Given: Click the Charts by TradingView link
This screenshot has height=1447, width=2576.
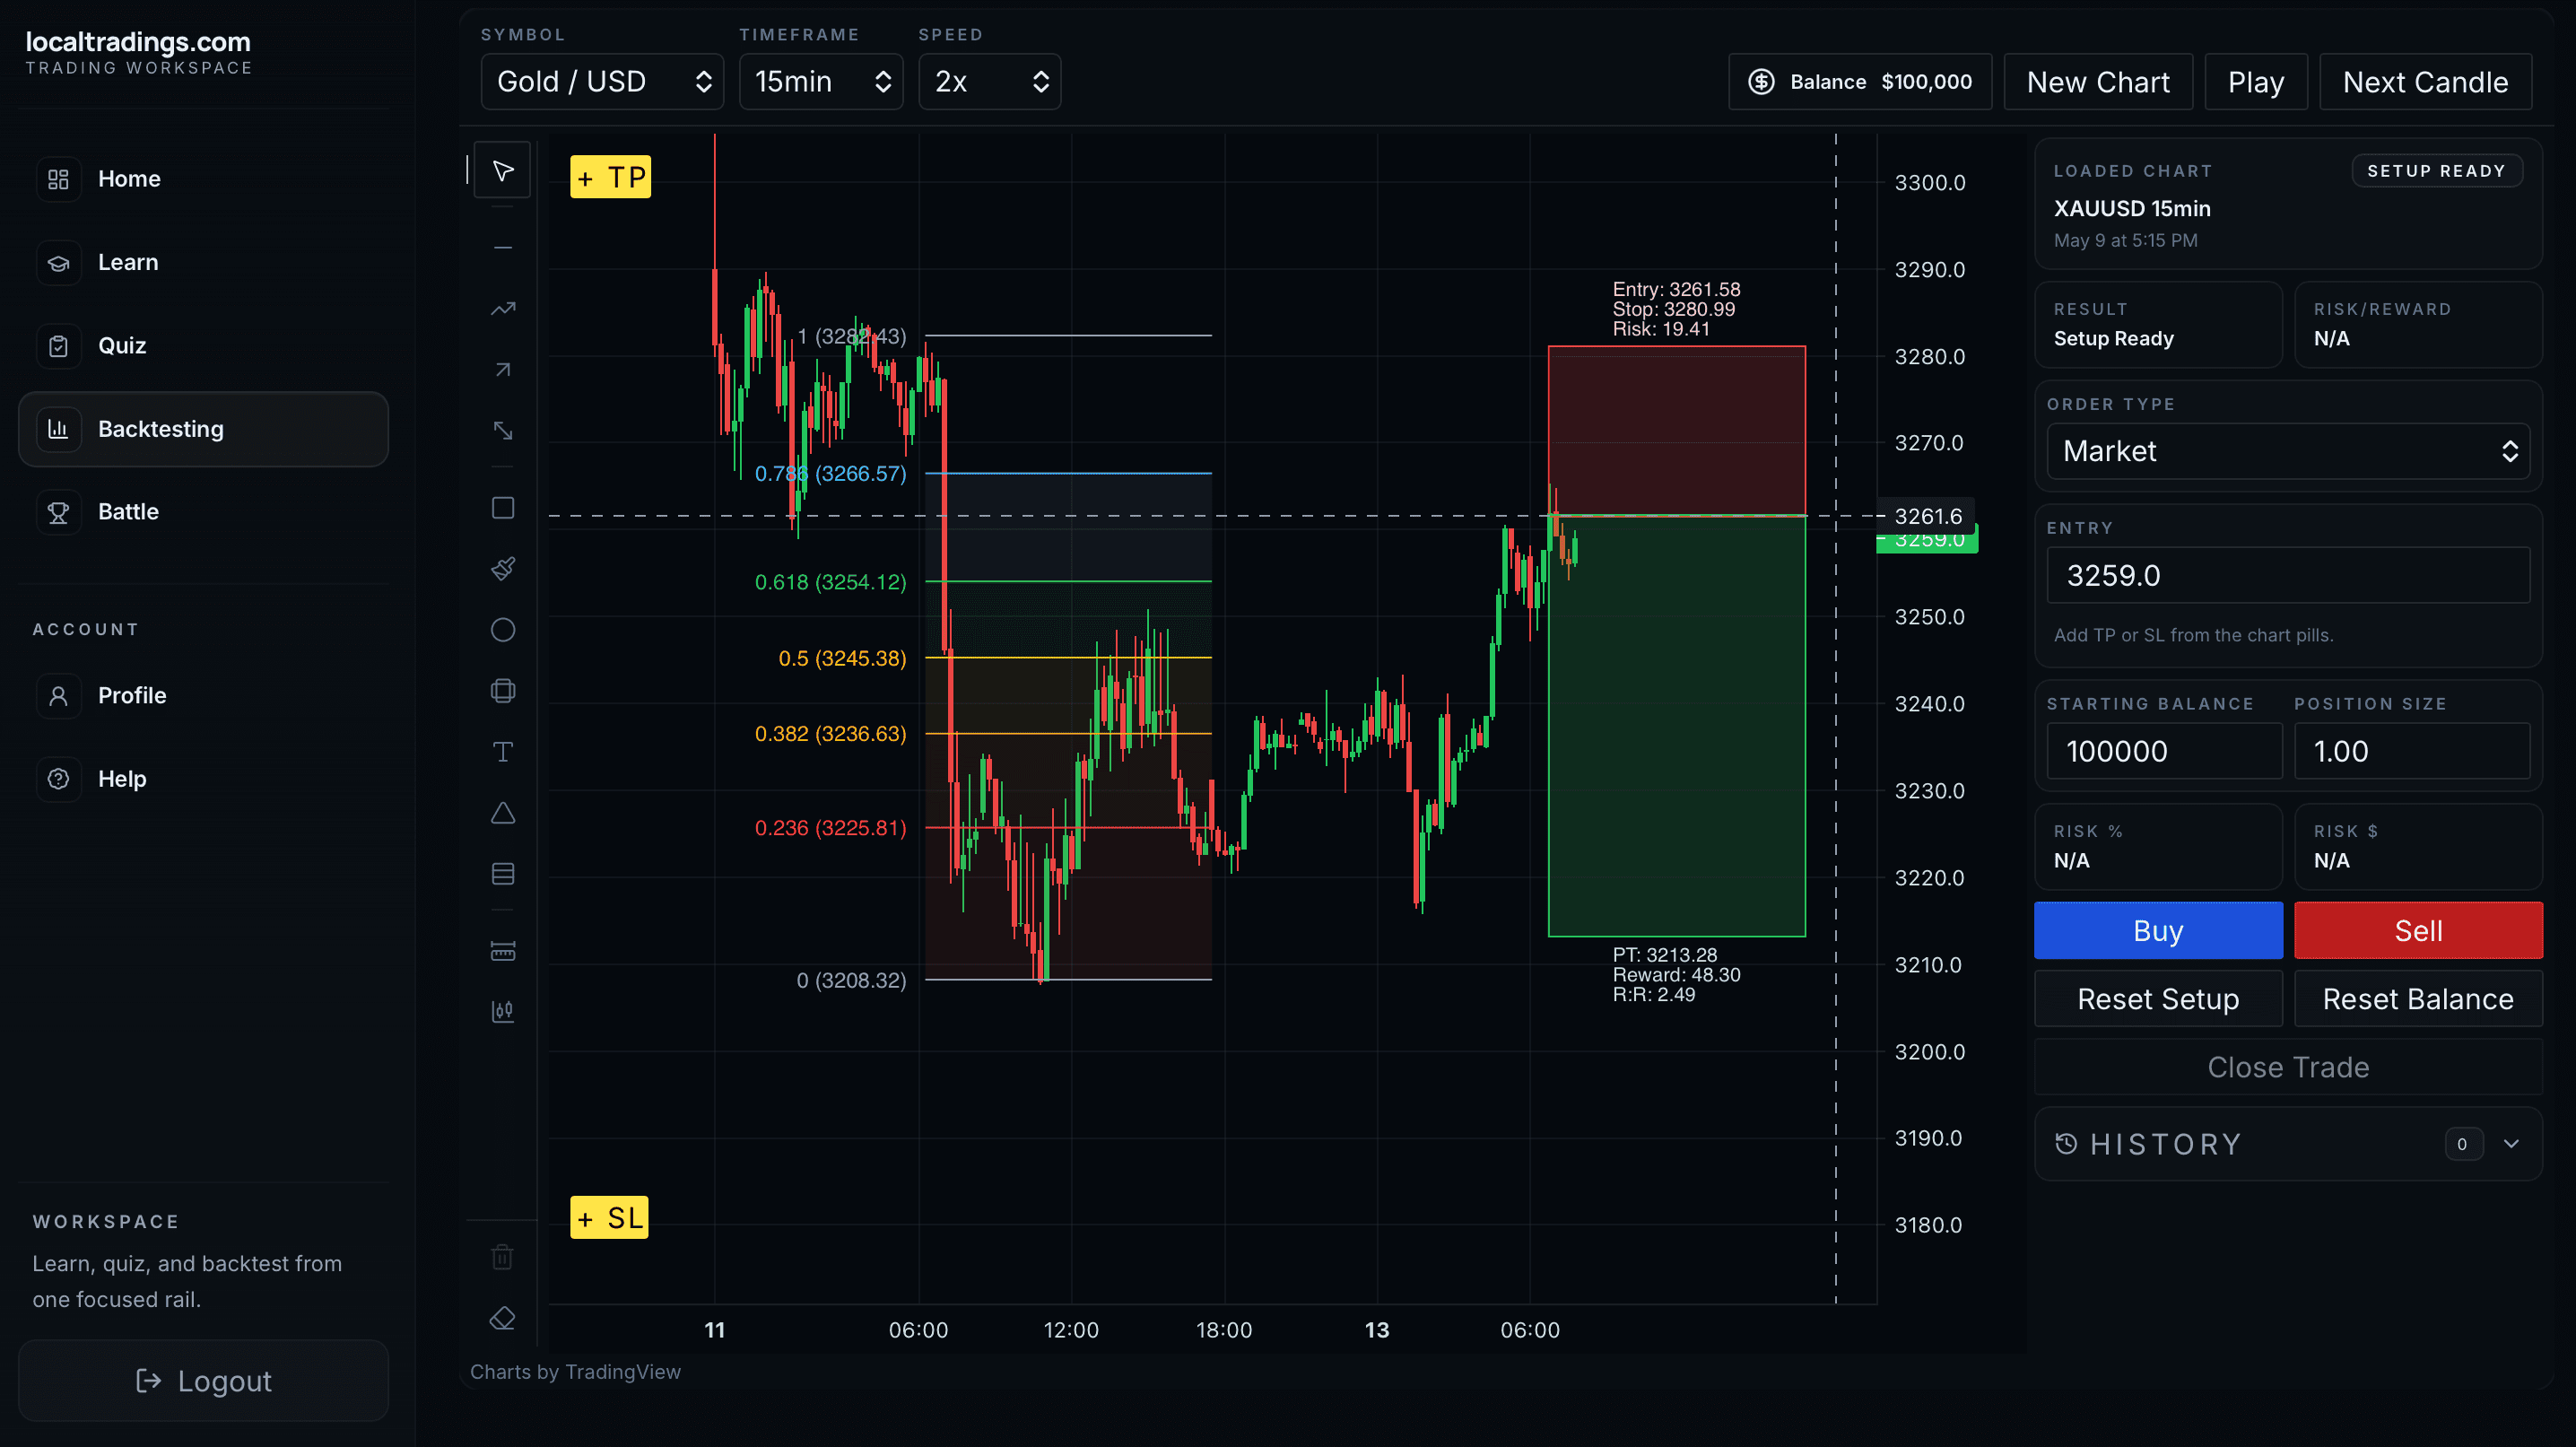Looking at the screenshot, I should click(575, 1372).
